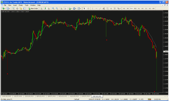This screenshot has width=169, height=101.
Task: Switch to the EURJPY,M15 chart tab
Action: [x=85, y=96]
